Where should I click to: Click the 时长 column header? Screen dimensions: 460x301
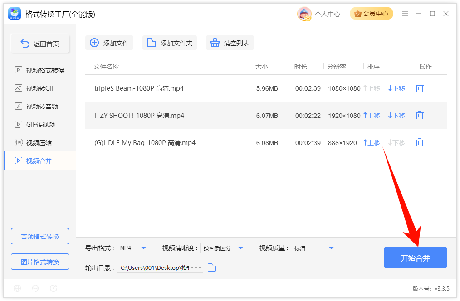click(x=301, y=67)
